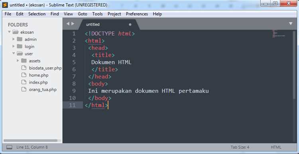This screenshot has width=299, height=154.
Task: Open the Goto menu
Action: click(83, 14)
